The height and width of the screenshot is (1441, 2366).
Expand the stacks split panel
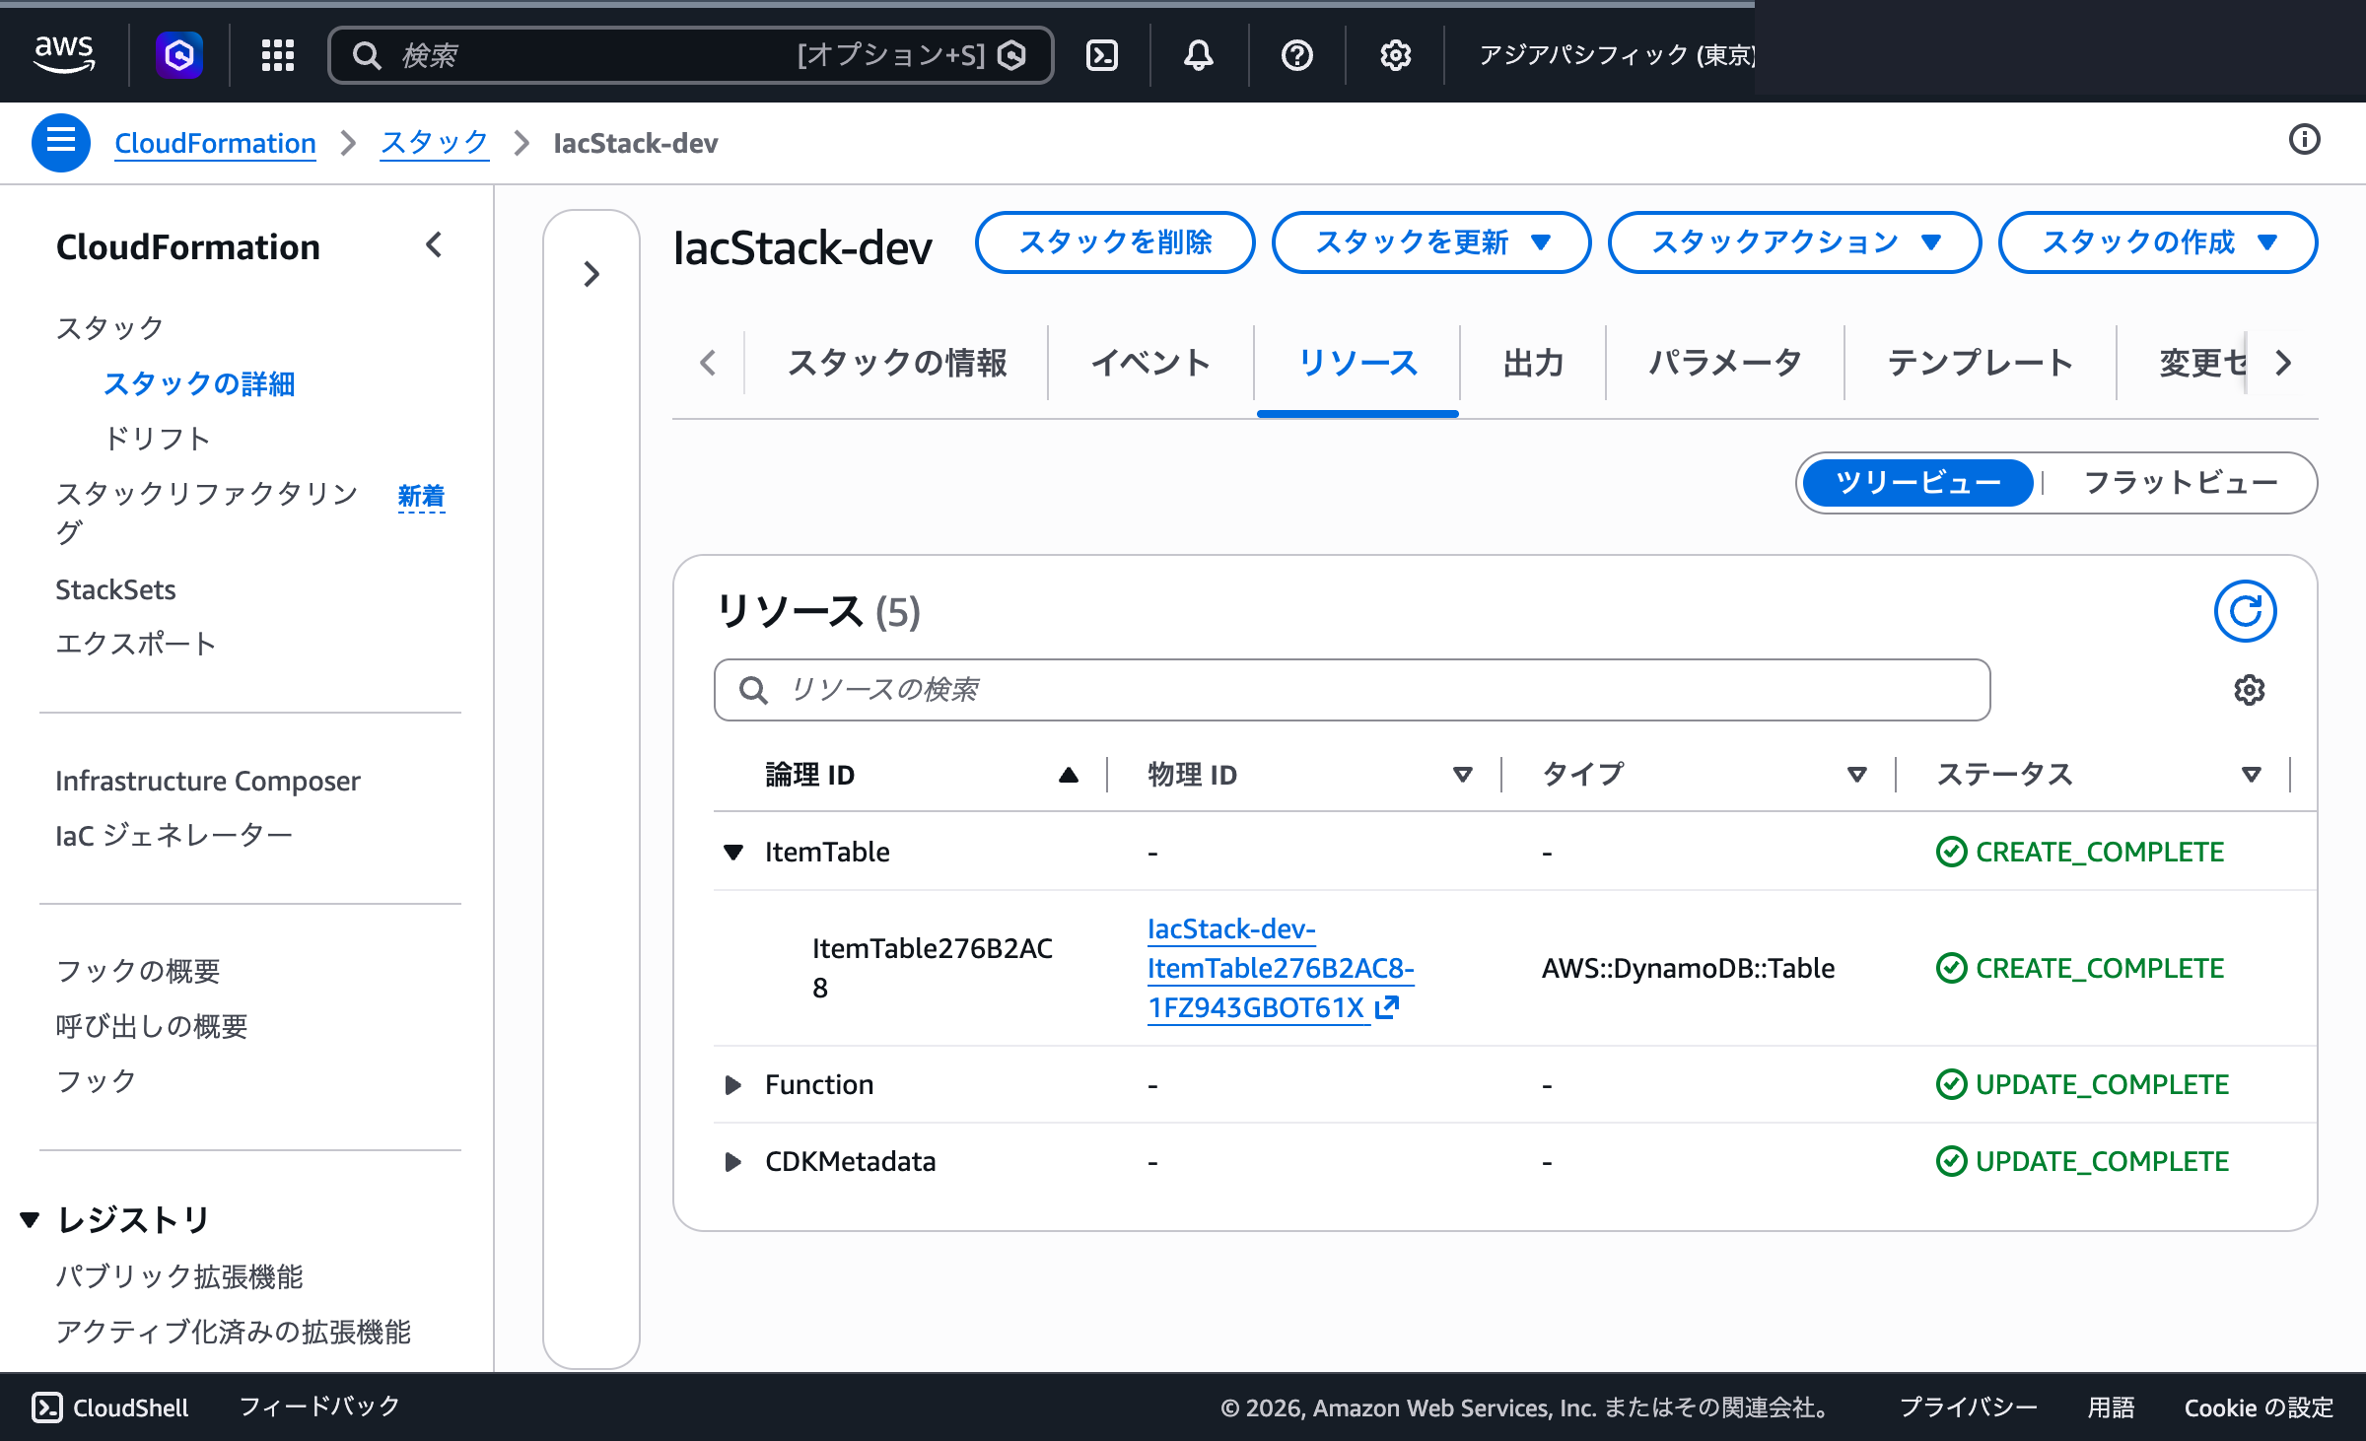point(591,274)
